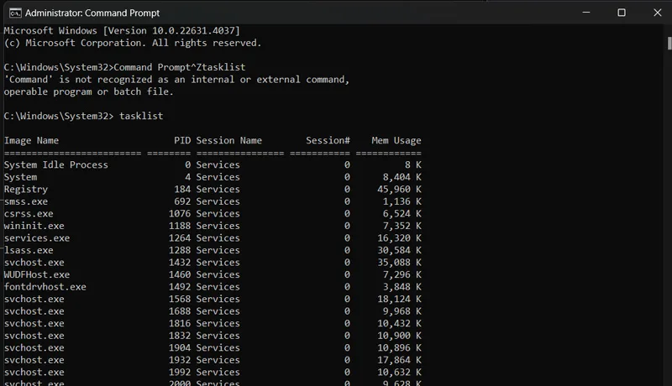
Task: Click PID value 1832
Action: click(x=180, y=336)
